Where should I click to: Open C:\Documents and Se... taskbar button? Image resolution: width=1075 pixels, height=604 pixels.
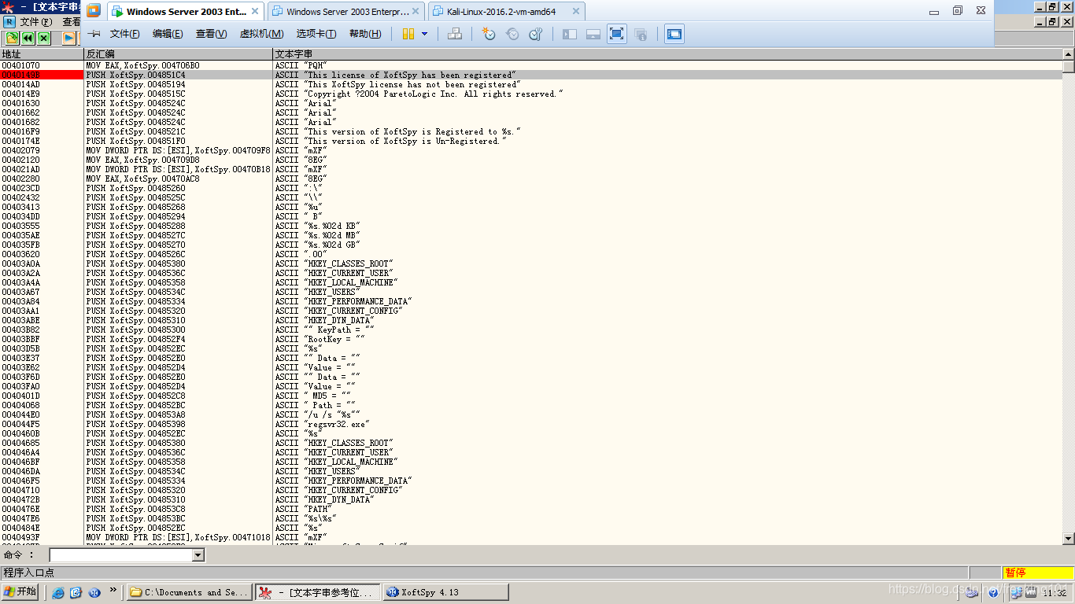190,592
